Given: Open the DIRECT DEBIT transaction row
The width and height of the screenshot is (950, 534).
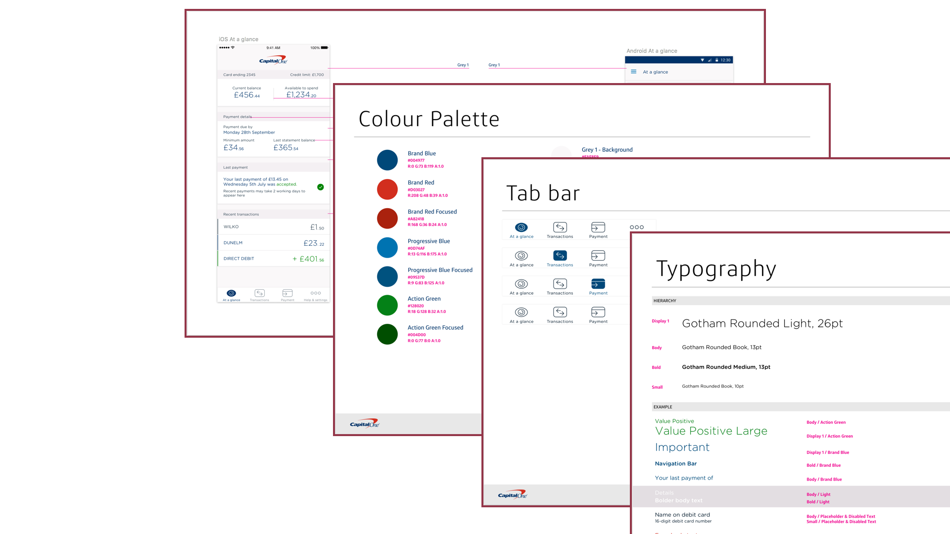Looking at the screenshot, I should point(273,259).
